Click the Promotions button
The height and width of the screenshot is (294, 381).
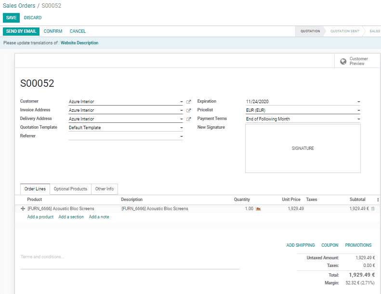[x=358, y=245]
